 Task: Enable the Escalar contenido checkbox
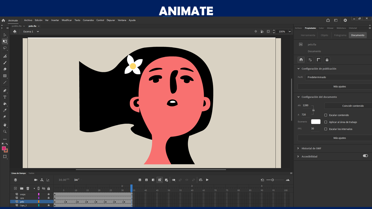coord(326,115)
